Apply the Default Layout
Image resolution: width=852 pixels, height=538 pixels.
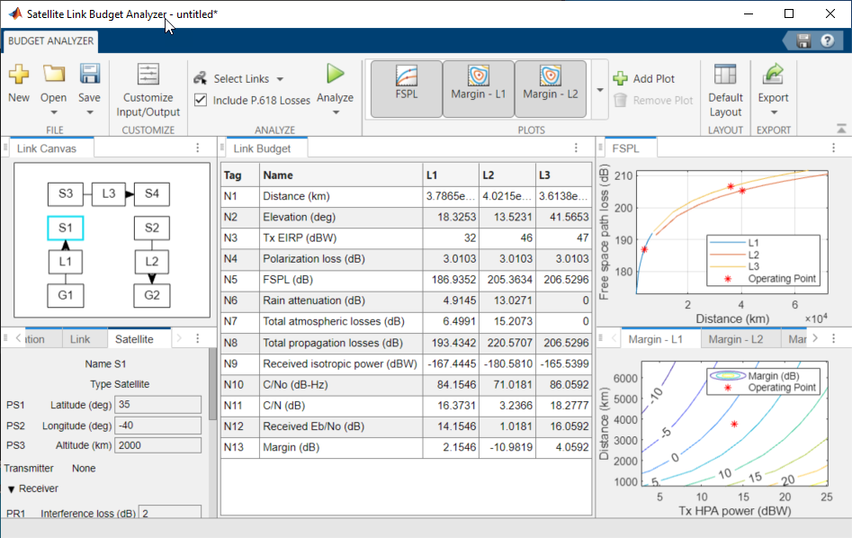pos(725,89)
